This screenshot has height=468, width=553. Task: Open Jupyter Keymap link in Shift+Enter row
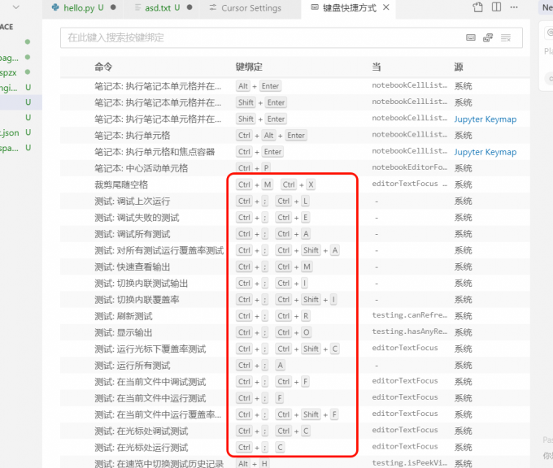point(486,119)
